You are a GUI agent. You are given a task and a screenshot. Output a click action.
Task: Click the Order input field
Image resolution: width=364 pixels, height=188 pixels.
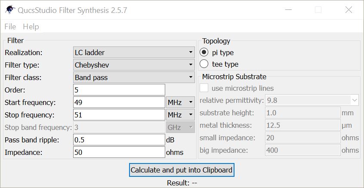[119, 90]
